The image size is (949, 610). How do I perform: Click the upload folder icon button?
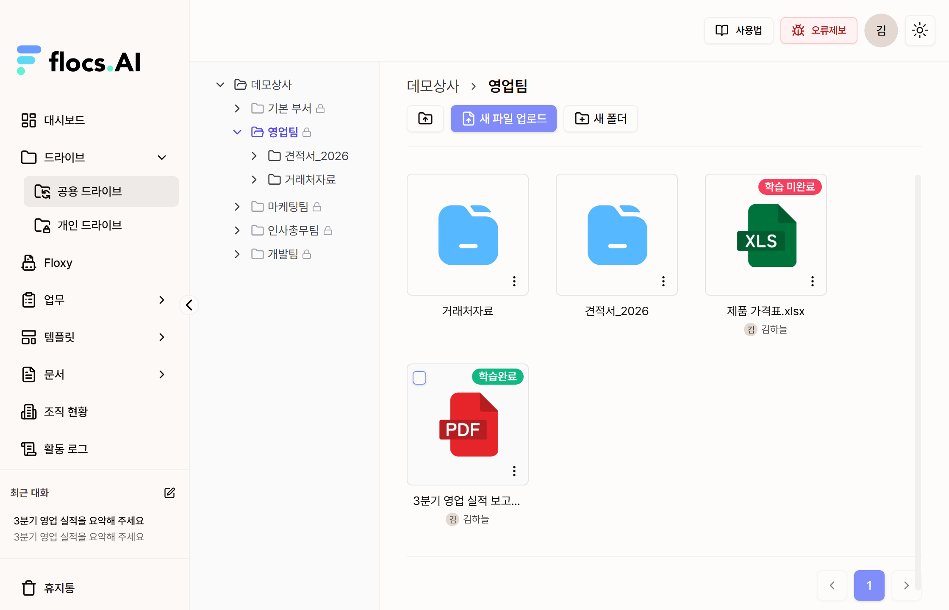click(x=425, y=119)
